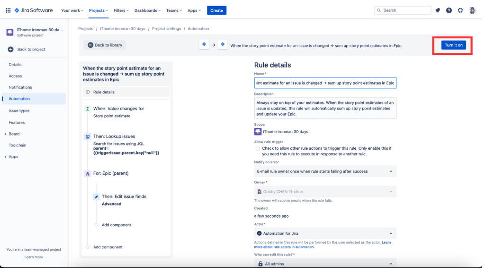Click the Edit issue fields pencil icon

(x=96, y=197)
